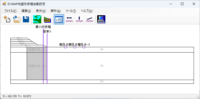This screenshot has height=99, width=200.
Task: Click the first purple 着目点 circle marker
Action: tap(65, 47)
